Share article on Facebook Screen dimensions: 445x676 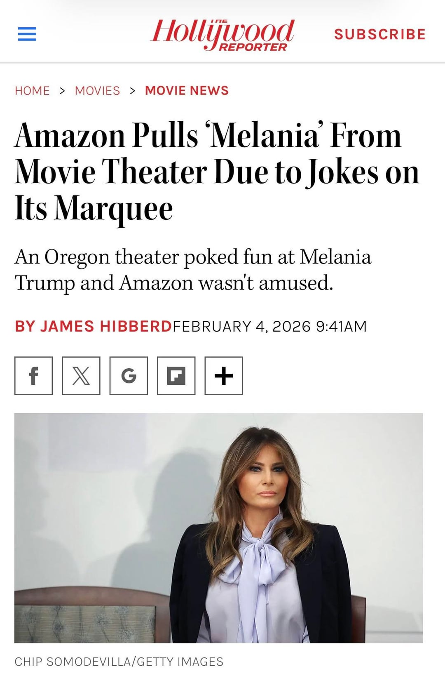tap(33, 376)
